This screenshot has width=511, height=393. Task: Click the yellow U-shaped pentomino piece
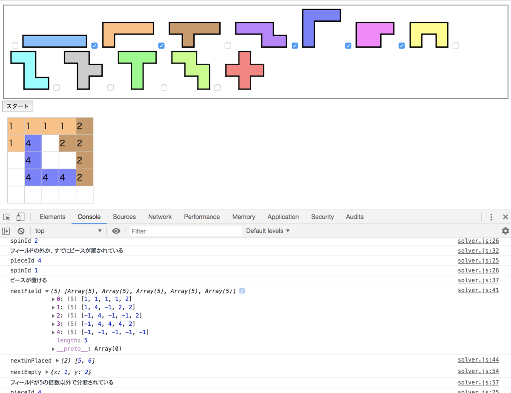[x=429, y=34]
